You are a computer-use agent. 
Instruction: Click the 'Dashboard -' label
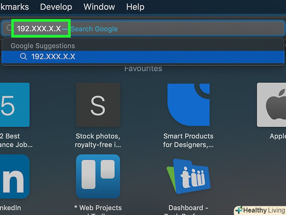(188, 208)
